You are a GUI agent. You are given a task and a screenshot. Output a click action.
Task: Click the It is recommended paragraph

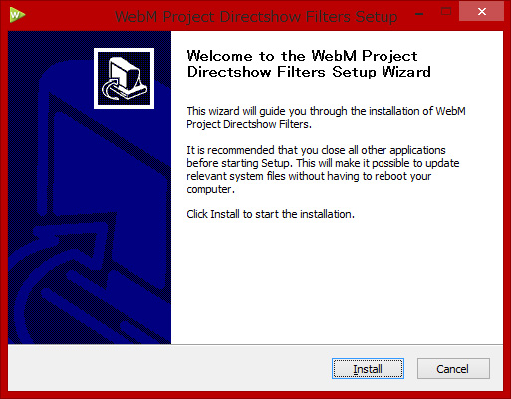click(x=323, y=169)
